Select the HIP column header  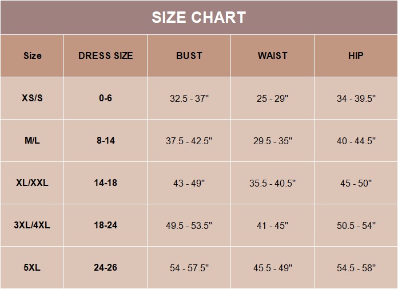coord(356,56)
